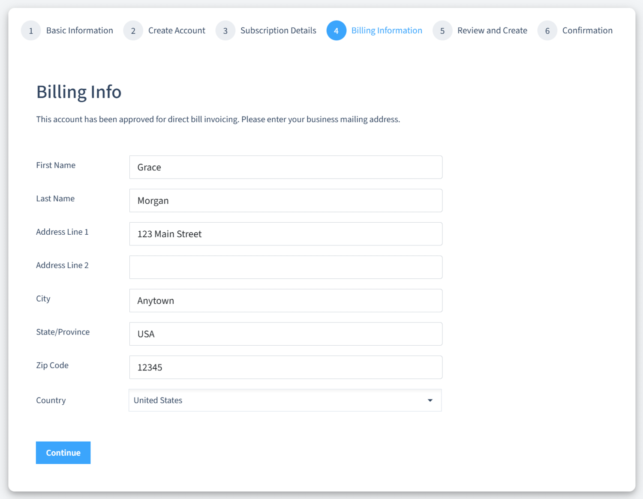This screenshot has height=499, width=643.
Task: Select the step 6 circle badge
Action: click(x=547, y=31)
